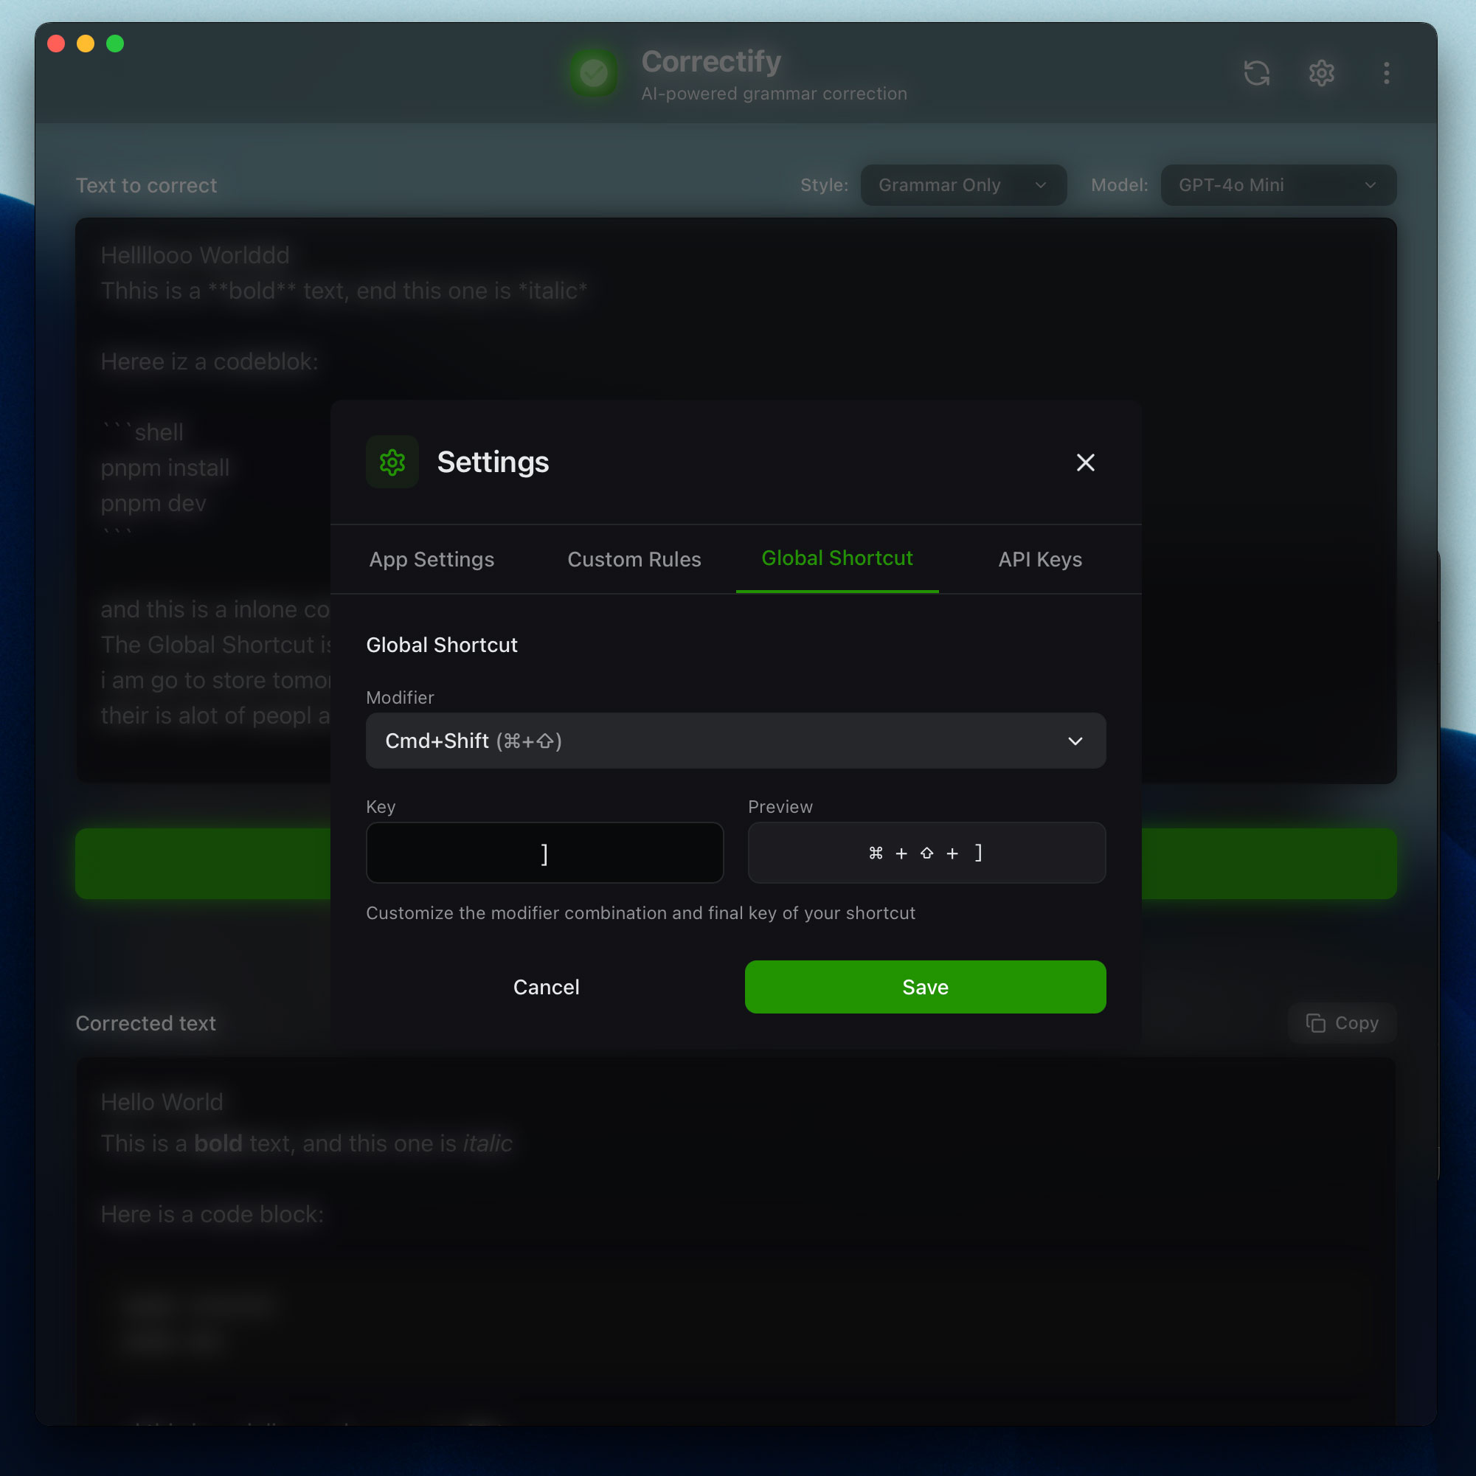Open the Style dropdown showing Grammar Only
Viewport: 1476px width, 1476px height.
tap(963, 185)
